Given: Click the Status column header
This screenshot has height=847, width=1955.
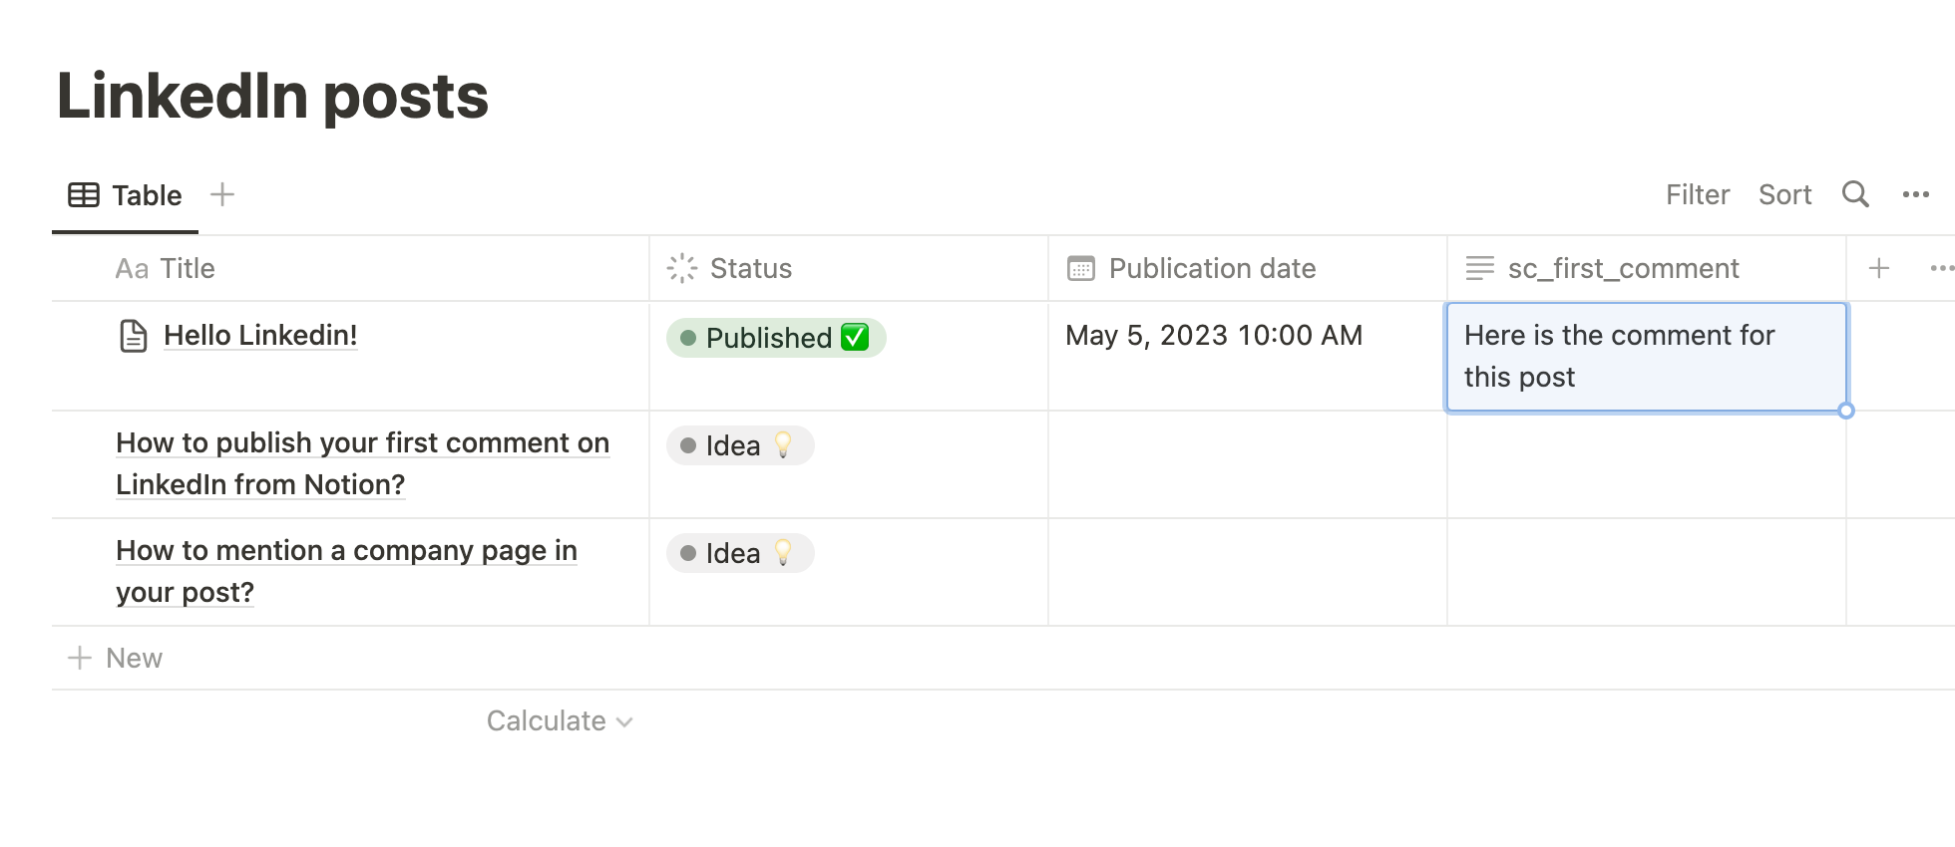Looking at the screenshot, I should (x=750, y=269).
